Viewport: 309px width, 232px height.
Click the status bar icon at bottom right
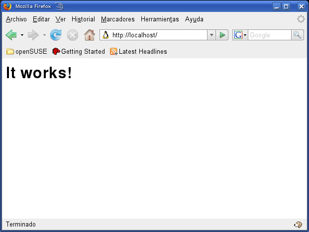click(x=298, y=225)
